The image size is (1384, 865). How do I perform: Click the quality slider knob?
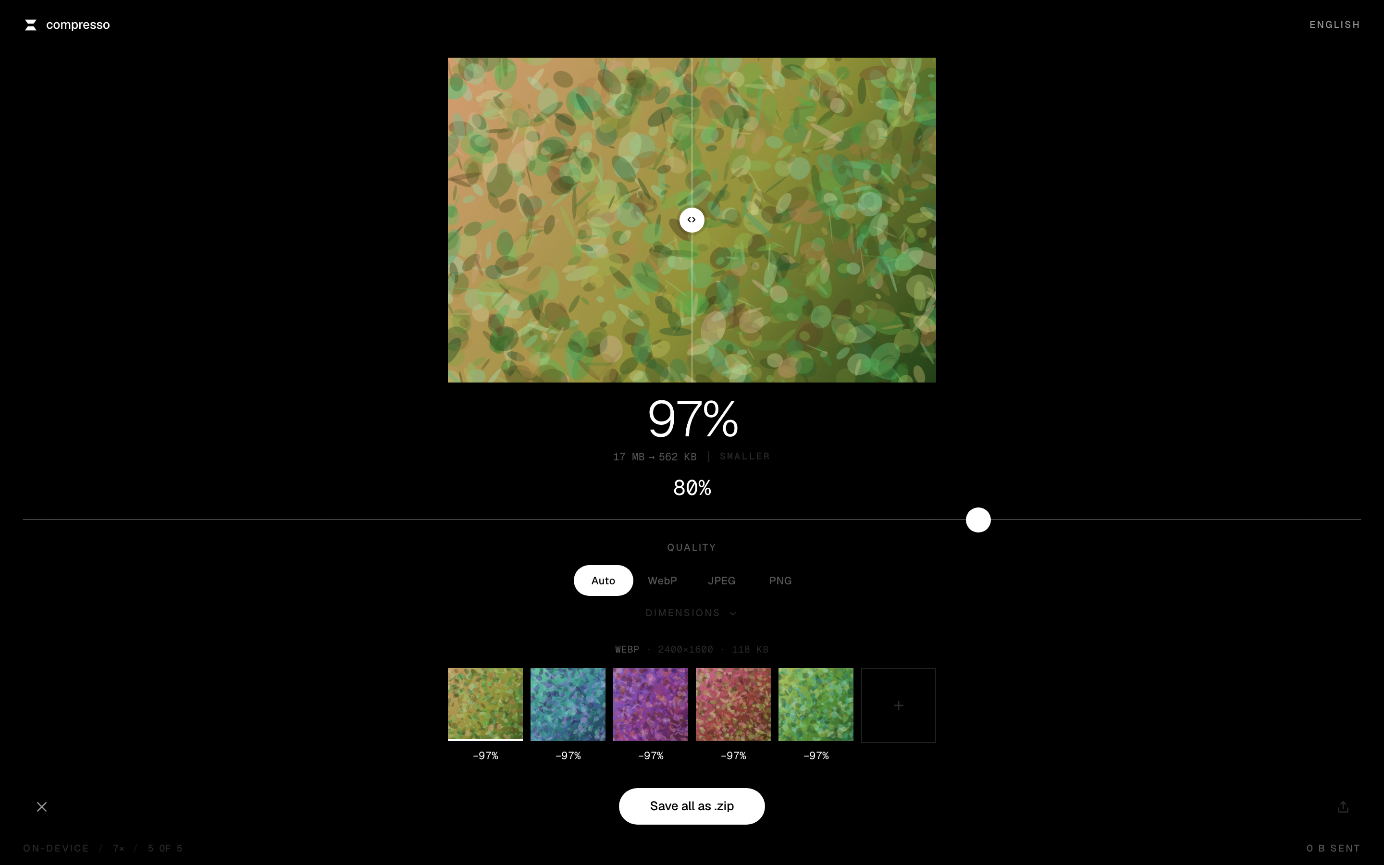pyautogui.click(x=978, y=520)
